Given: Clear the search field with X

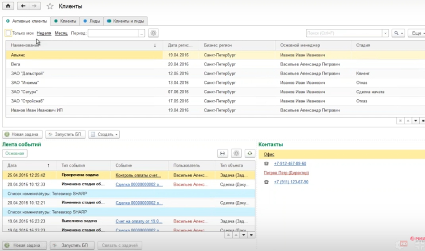Looking at the screenshot, I should coord(385,33).
